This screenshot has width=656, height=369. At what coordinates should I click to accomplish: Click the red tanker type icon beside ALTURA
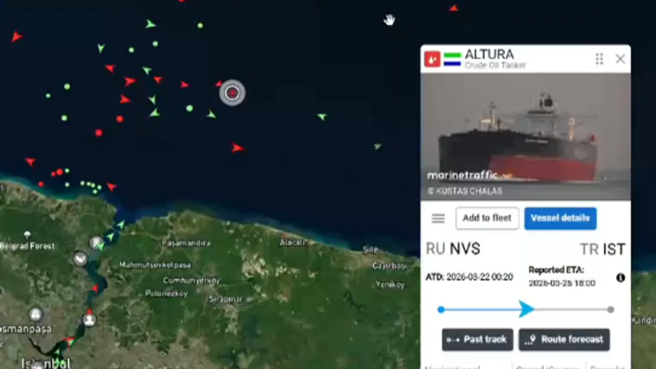432,59
